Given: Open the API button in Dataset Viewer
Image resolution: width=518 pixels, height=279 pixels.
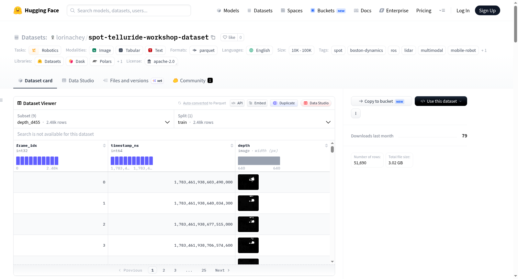Looking at the screenshot, I should tap(237, 103).
